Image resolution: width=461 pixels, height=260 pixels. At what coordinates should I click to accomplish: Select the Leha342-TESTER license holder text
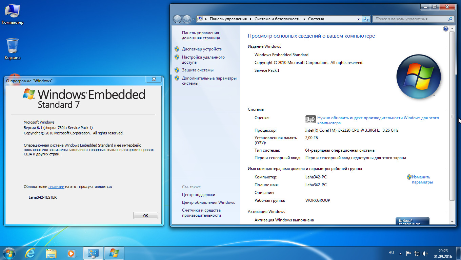point(43,197)
